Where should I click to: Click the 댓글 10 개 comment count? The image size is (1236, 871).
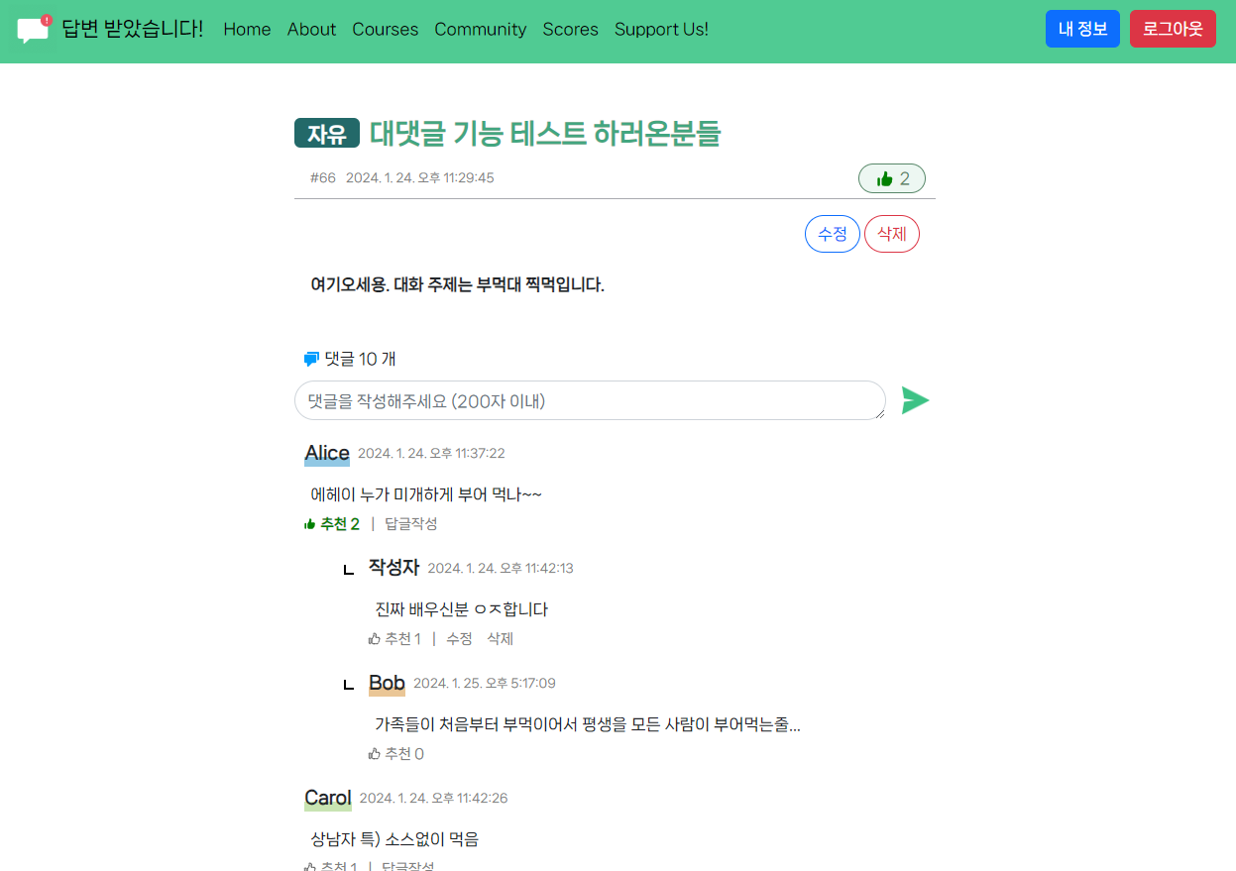pyautogui.click(x=361, y=359)
